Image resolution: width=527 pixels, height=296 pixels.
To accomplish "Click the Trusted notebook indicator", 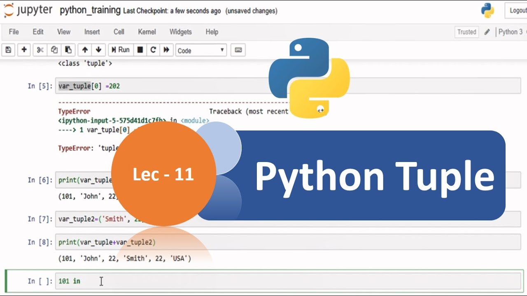I will click(x=466, y=32).
